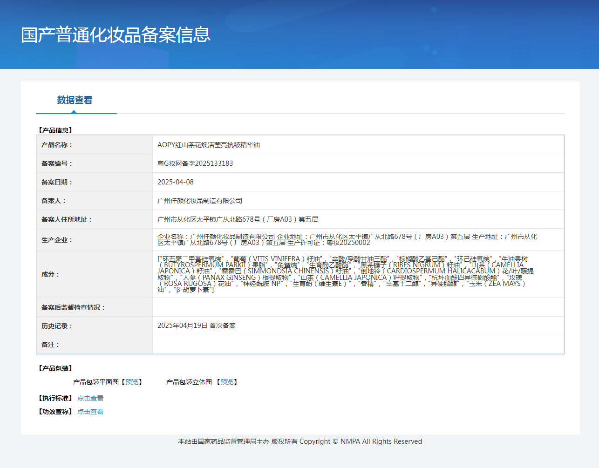Click the filing date 2025-04-08

[176, 182]
